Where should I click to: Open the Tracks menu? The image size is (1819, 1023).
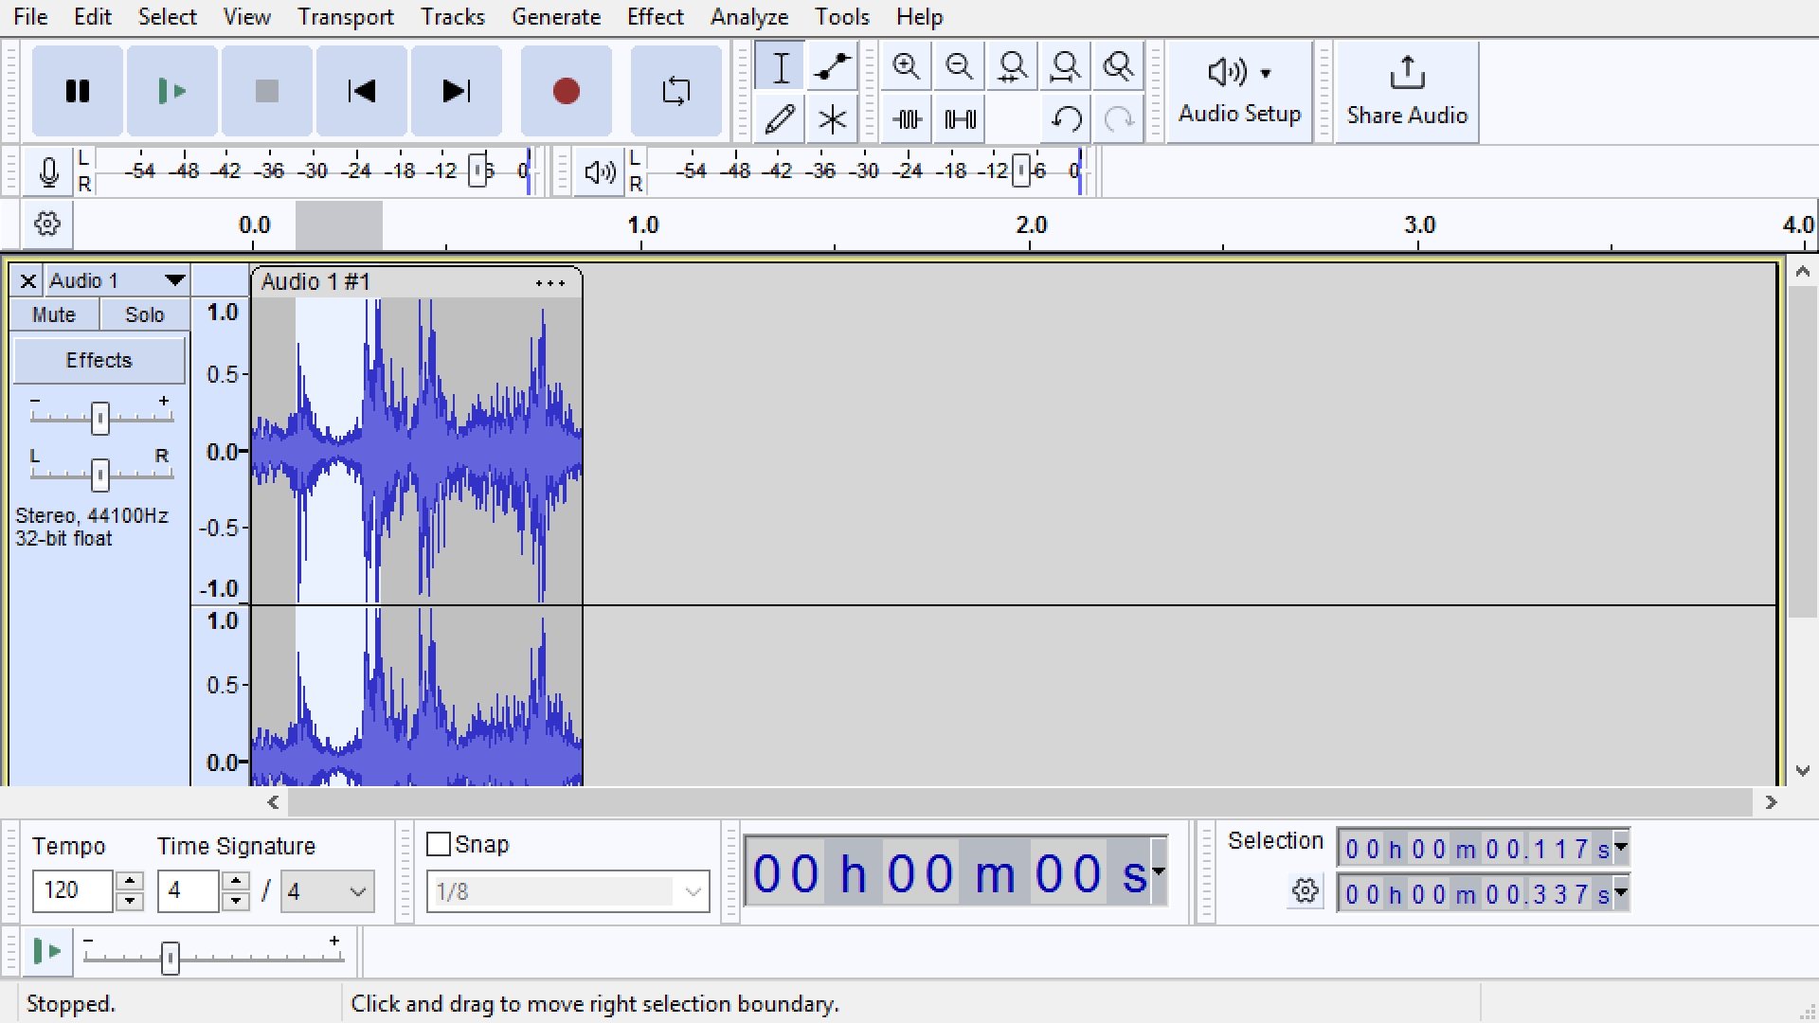point(453,17)
